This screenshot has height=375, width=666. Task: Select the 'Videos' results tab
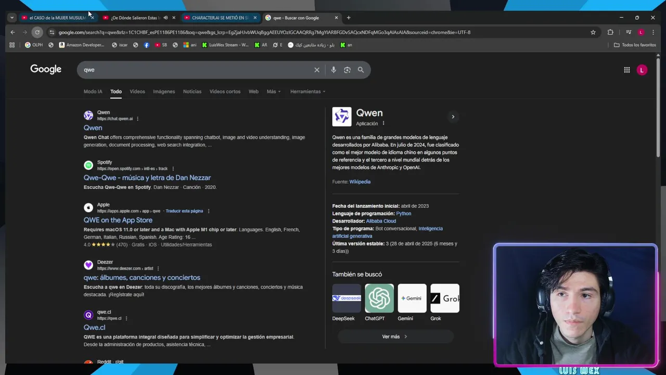point(137,92)
